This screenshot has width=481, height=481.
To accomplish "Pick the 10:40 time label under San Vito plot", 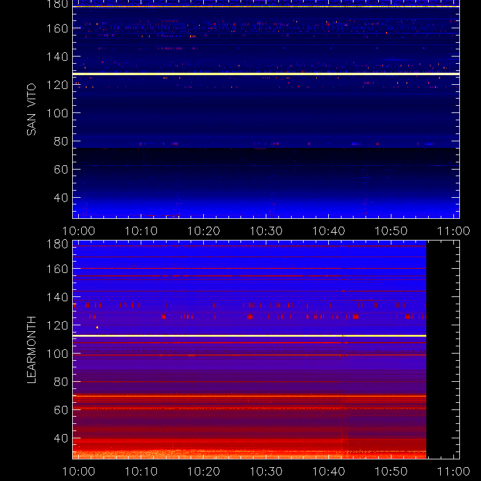I will 329,231.
